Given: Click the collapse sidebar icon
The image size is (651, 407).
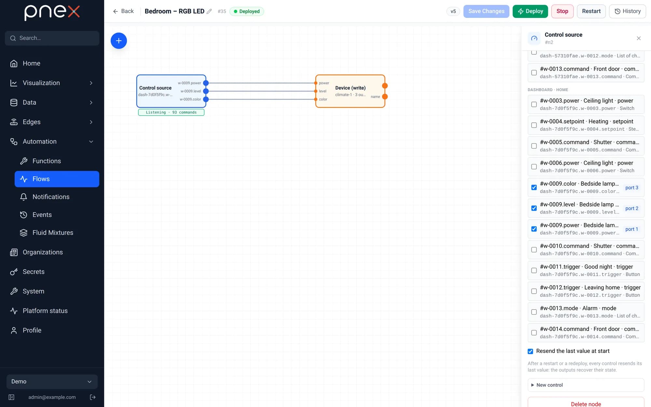Looking at the screenshot, I should point(11,397).
